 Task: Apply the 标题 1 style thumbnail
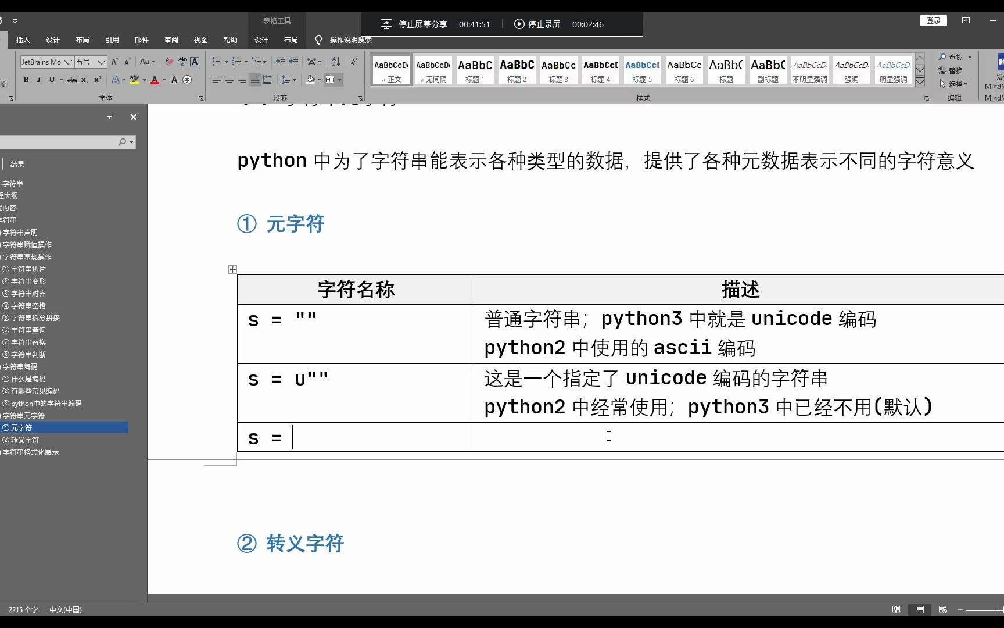[475, 70]
